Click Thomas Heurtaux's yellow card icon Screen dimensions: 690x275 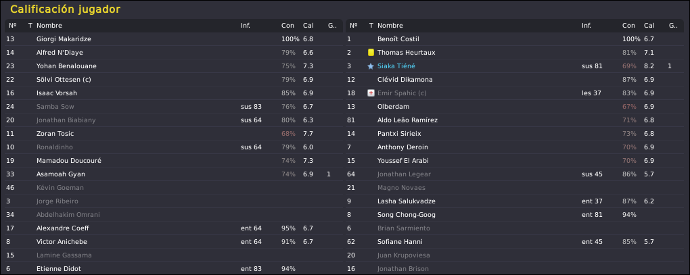pos(371,53)
